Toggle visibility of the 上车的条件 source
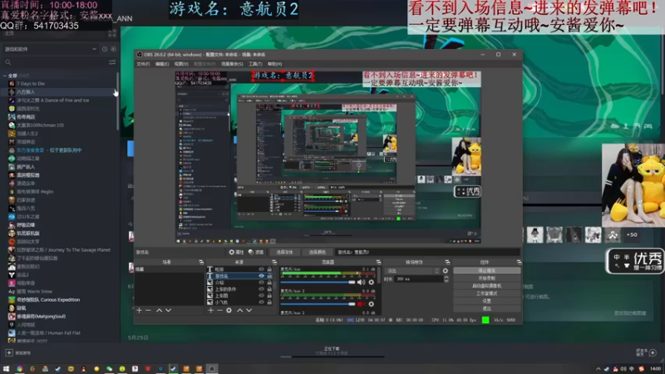This screenshot has height=374, width=665. pyautogui.click(x=261, y=289)
